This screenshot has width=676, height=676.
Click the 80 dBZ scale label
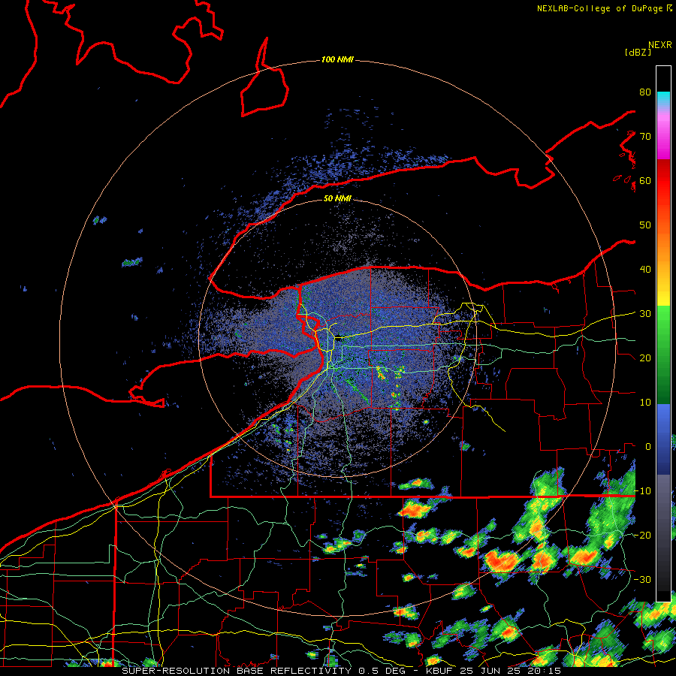tap(645, 92)
